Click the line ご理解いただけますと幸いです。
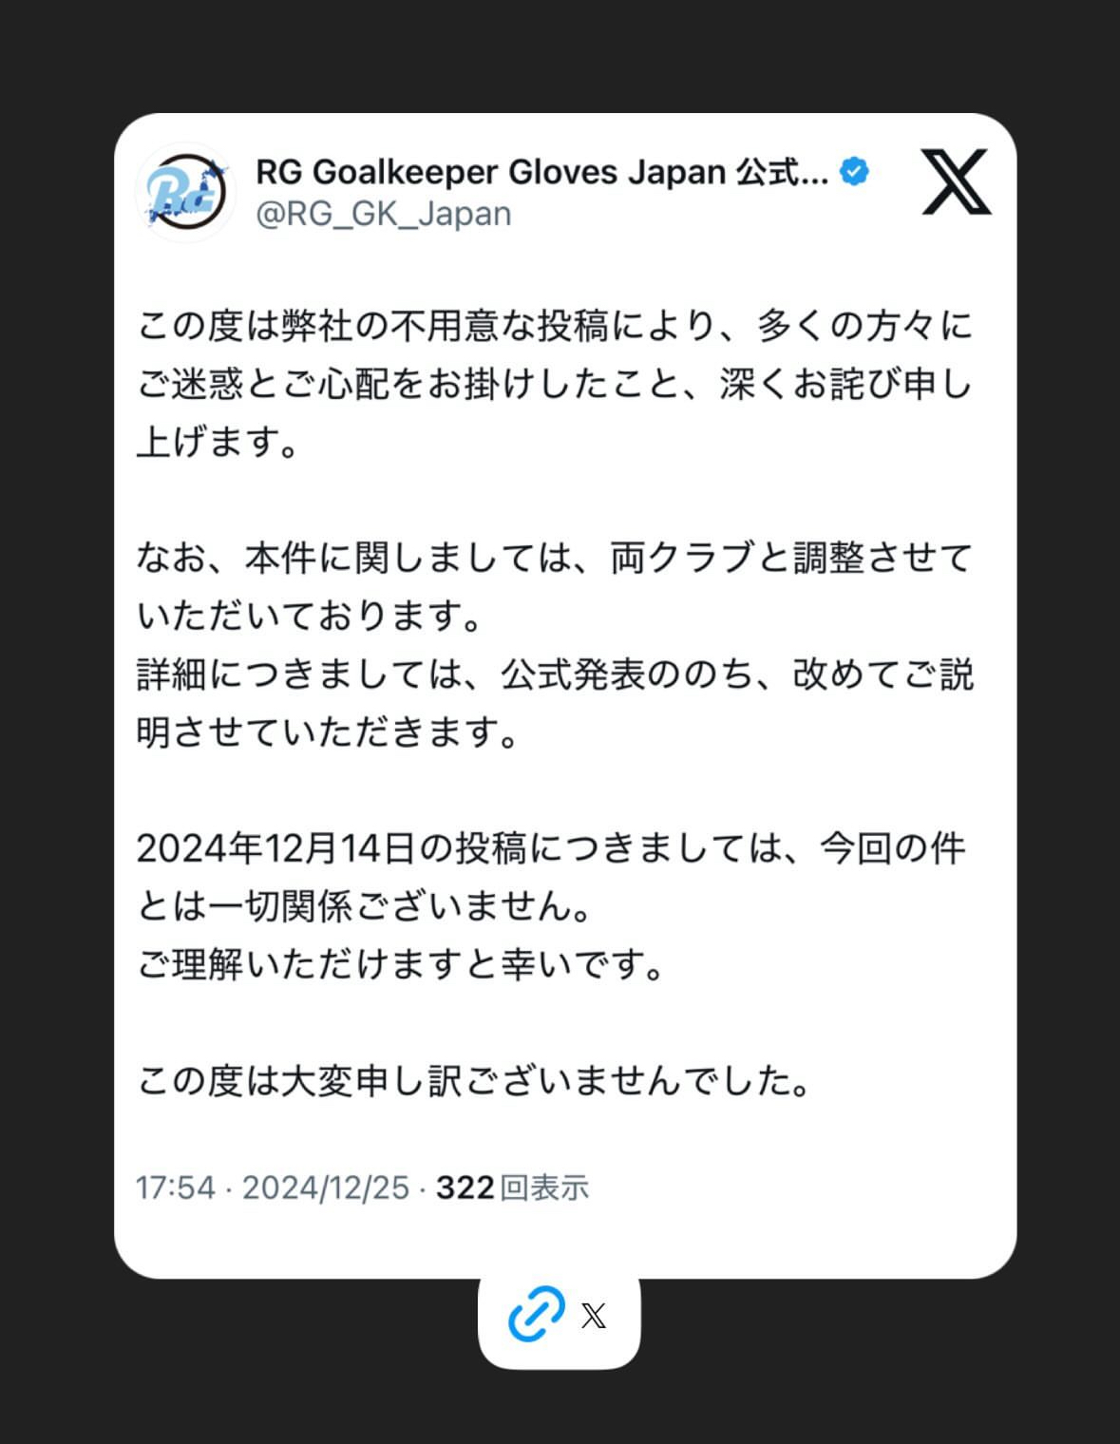Screen dimensions: 1120x1444 [x=402, y=965]
